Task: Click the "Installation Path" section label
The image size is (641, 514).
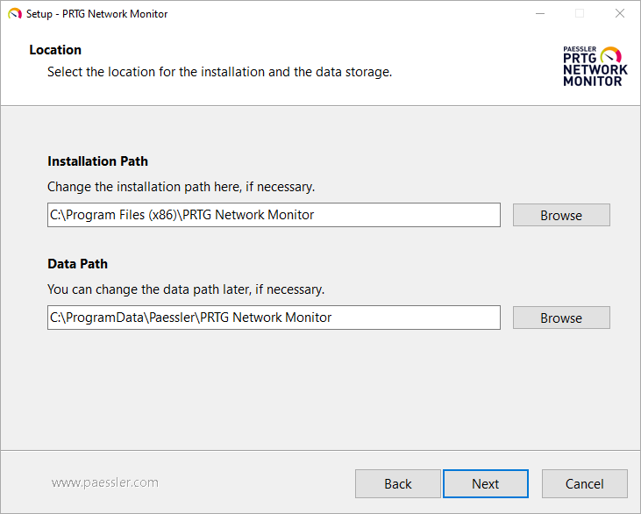Action: tap(97, 161)
